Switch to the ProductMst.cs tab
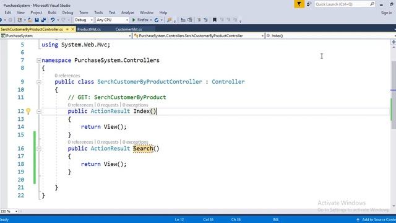 (89, 29)
